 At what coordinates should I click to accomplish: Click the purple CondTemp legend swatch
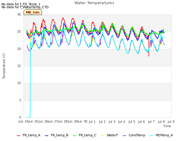click(124, 136)
